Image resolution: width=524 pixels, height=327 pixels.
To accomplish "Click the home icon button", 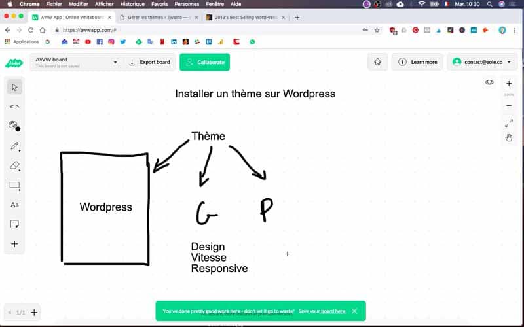I will click(x=378, y=62).
